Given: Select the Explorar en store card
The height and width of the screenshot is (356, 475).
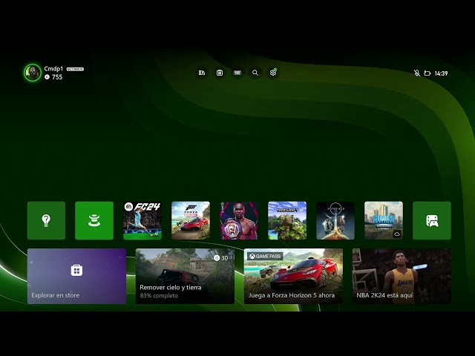Looking at the screenshot, I should 76,276.
